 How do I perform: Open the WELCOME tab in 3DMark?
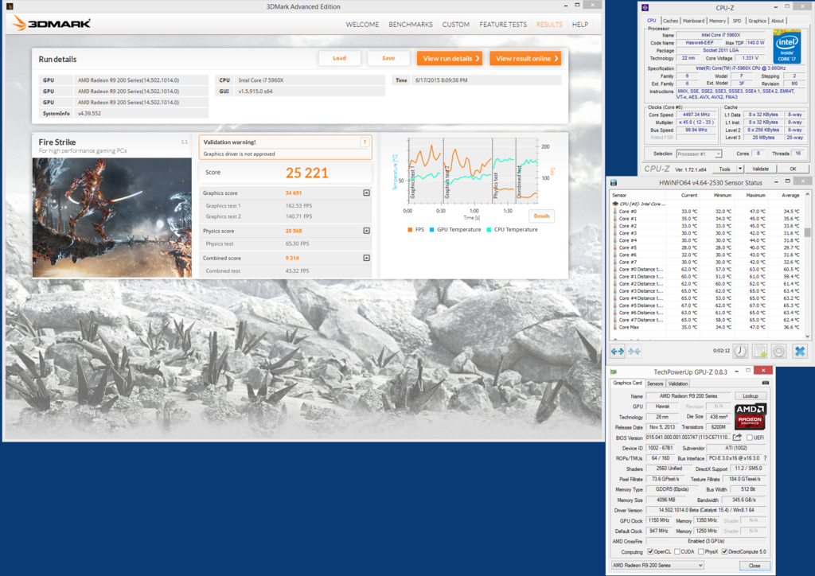click(362, 25)
